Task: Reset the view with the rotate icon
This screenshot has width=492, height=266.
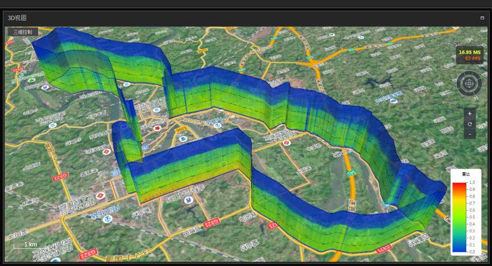Action: pos(469,124)
